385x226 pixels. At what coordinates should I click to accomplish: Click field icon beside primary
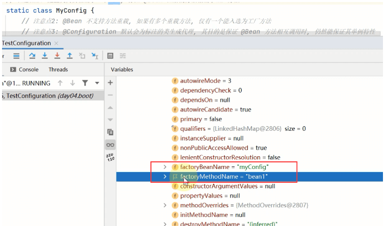pyautogui.click(x=174, y=119)
